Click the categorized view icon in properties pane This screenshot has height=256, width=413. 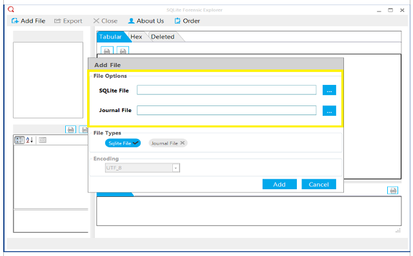point(19,140)
